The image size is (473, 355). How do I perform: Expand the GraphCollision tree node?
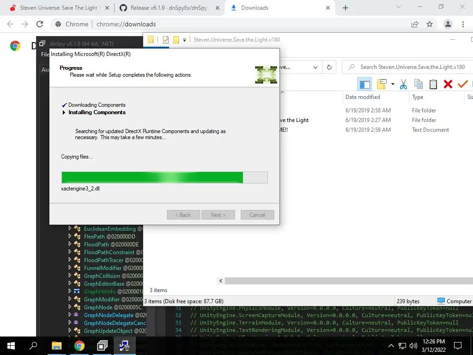(x=70, y=275)
